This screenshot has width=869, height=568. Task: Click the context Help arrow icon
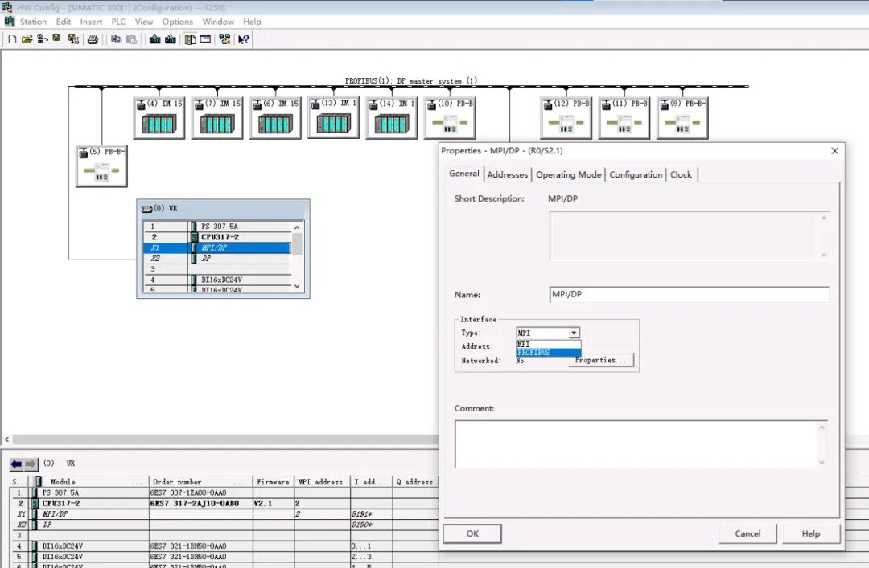point(243,39)
